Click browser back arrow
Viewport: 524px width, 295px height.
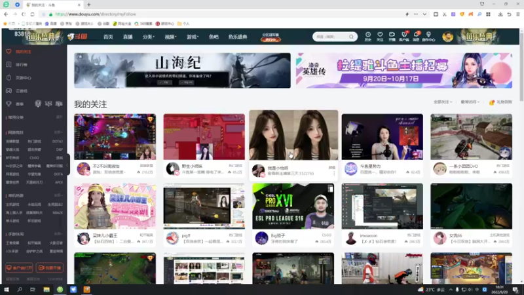pyautogui.click(x=6, y=14)
